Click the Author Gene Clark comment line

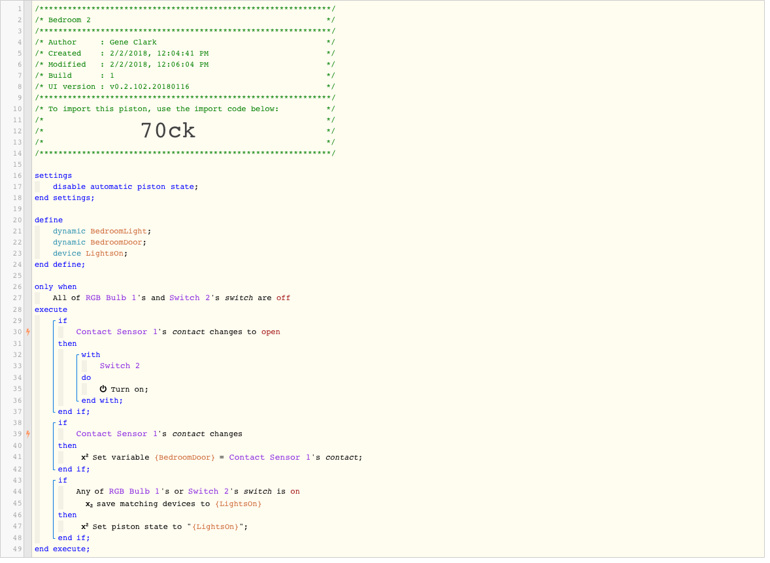click(185, 43)
